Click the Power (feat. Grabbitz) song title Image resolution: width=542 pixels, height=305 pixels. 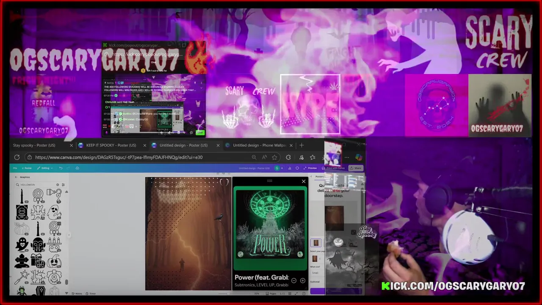(261, 277)
